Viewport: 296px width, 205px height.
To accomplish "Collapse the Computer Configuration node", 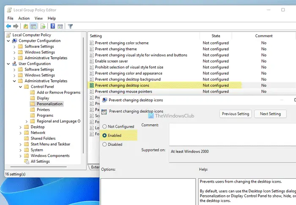I will (8, 41).
